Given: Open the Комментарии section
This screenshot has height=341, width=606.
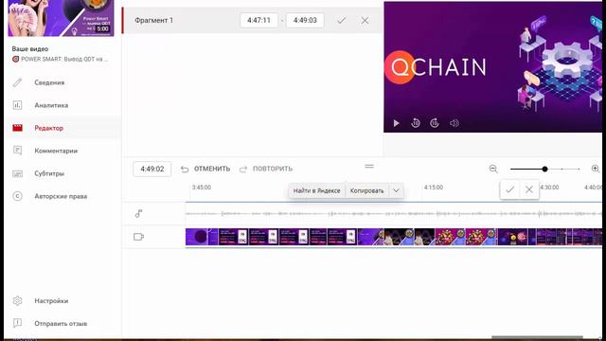Looking at the screenshot, I should pyautogui.click(x=56, y=151).
